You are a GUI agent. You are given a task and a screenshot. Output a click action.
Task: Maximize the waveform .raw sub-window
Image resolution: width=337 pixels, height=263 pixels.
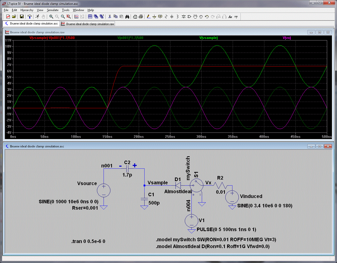(320, 32)
